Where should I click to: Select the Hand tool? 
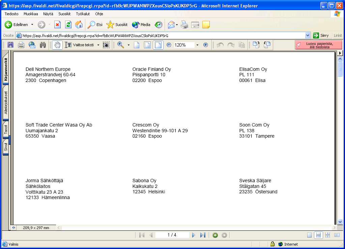click(57, 45)
